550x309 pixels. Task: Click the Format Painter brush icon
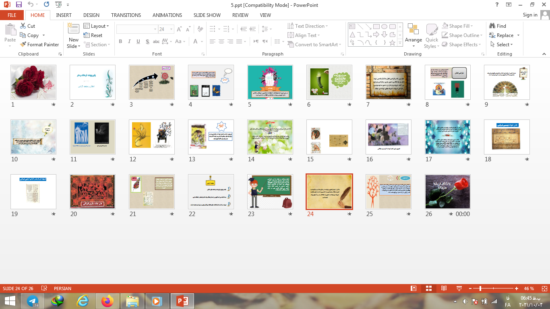[x=23, y=45]
